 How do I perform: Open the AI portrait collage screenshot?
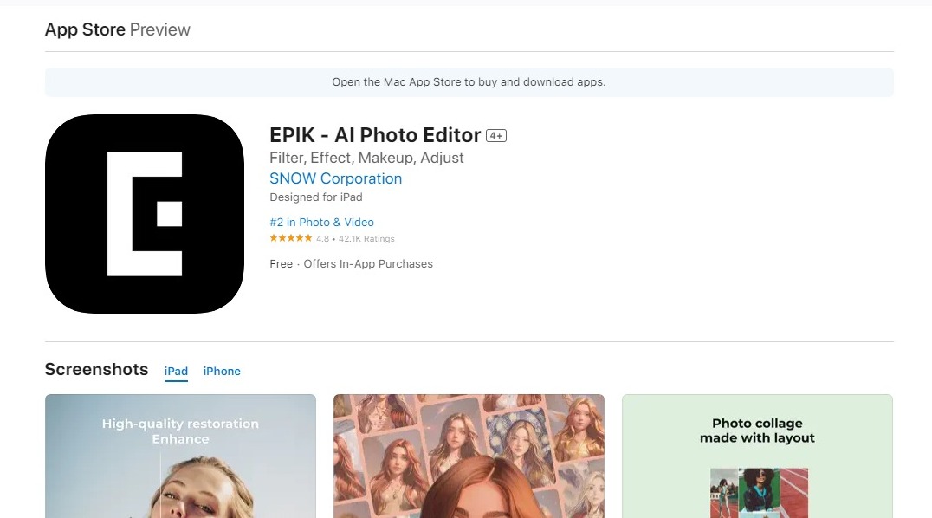pyautogui.click(x=469, y=456)
